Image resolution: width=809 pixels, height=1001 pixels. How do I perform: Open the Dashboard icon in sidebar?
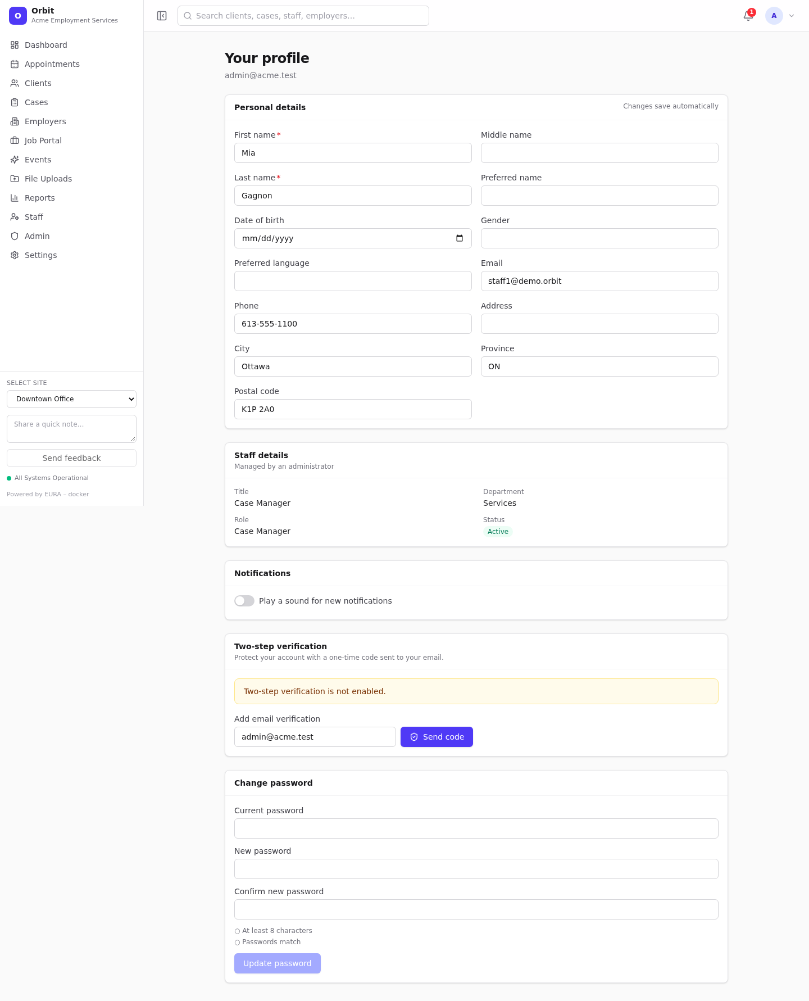(x=15, y=45)
